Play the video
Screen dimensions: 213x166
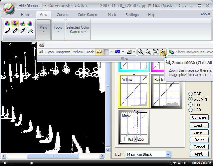click(5, 163)
